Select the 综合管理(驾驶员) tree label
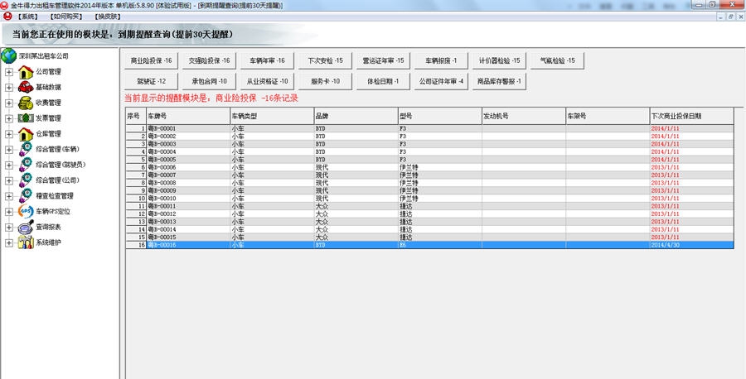The image size is (746, 379). point(61,165)
